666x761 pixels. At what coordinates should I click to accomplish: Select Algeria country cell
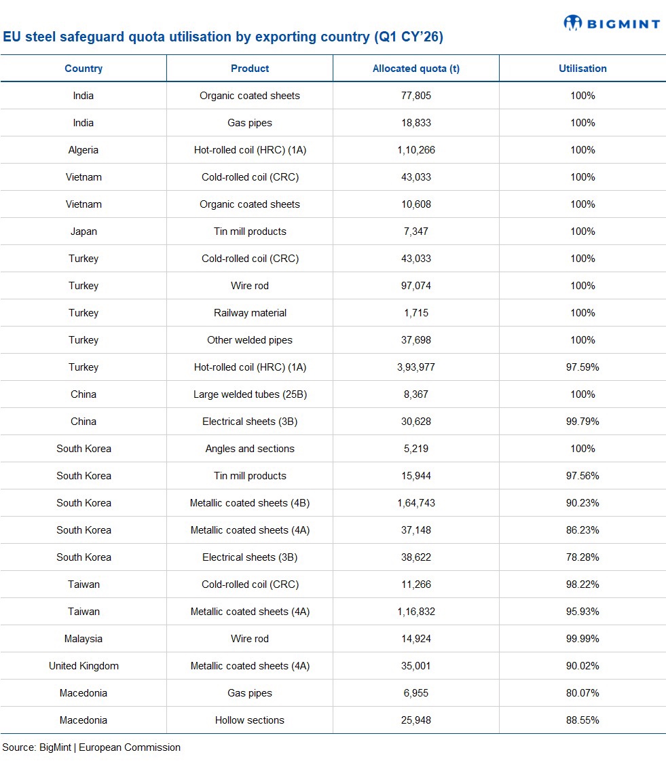tap(84, 150)
